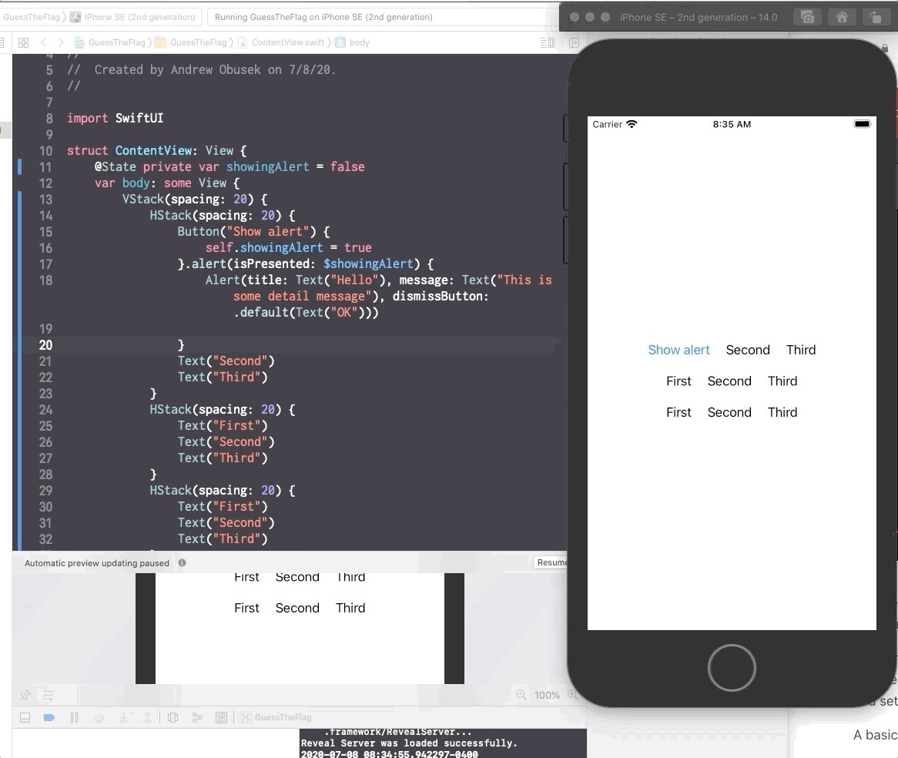Click 'struct ContentView: View {' line
The image size is (898, 758).
[x=157, y=151]
